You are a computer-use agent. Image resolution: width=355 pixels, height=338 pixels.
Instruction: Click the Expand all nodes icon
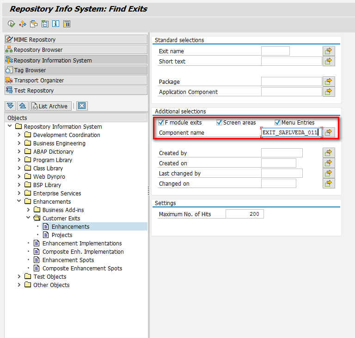(x=11, y=106)
